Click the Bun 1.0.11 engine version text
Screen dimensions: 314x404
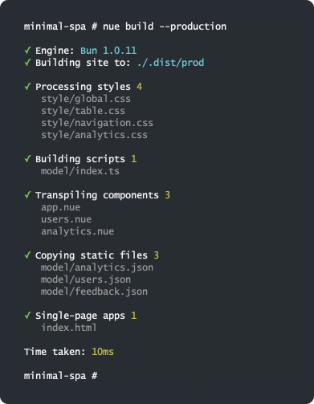108,51
